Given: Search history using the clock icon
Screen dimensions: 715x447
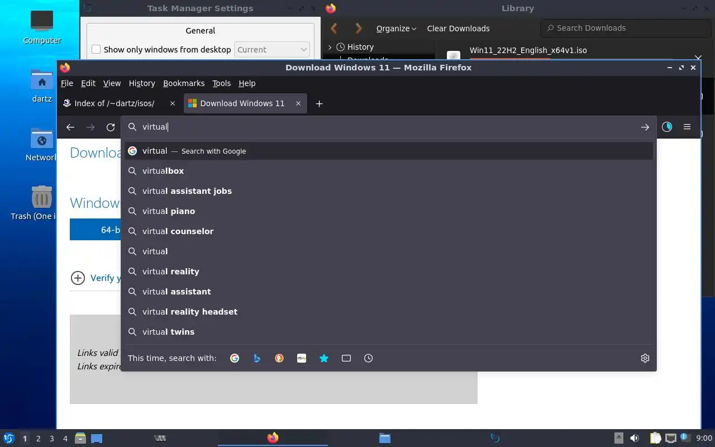Looking at the screenshot, I should pos(369,358).
